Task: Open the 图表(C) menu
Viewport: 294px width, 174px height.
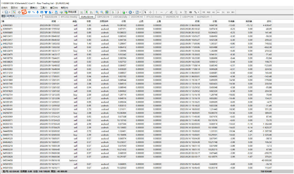Action: pyautogui.click(x=34, y=8)
